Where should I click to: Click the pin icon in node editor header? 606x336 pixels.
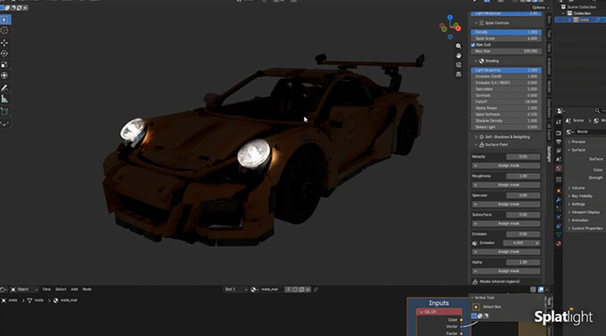click(x=315, y=290)
